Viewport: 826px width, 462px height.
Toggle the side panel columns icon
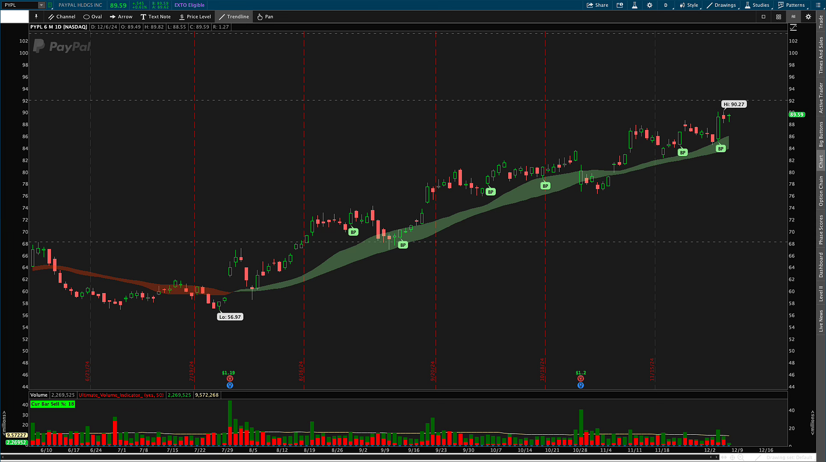(793, 16)
